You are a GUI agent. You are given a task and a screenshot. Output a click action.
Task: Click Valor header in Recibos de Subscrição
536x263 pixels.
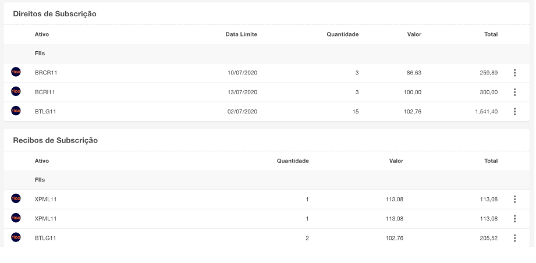396,161
